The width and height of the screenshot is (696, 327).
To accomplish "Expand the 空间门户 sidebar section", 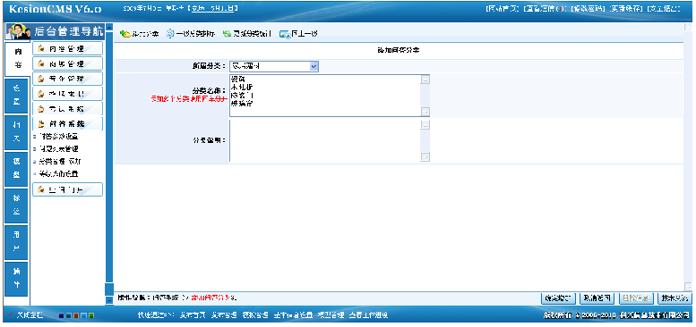I will [x=67, y=189].
